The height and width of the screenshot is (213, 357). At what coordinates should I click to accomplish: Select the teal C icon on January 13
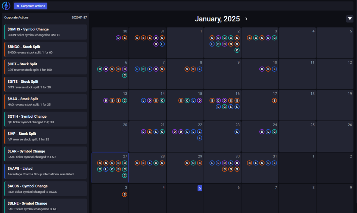[124, 100]
